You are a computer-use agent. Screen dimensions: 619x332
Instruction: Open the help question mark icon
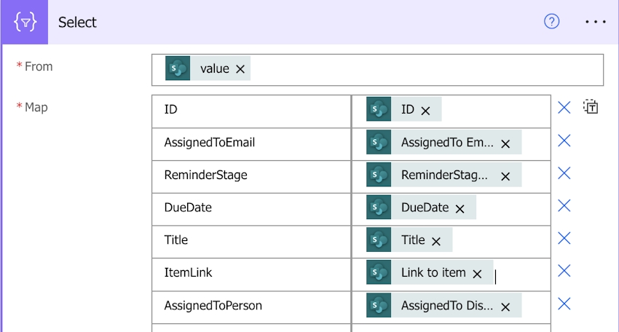point(552,22)
